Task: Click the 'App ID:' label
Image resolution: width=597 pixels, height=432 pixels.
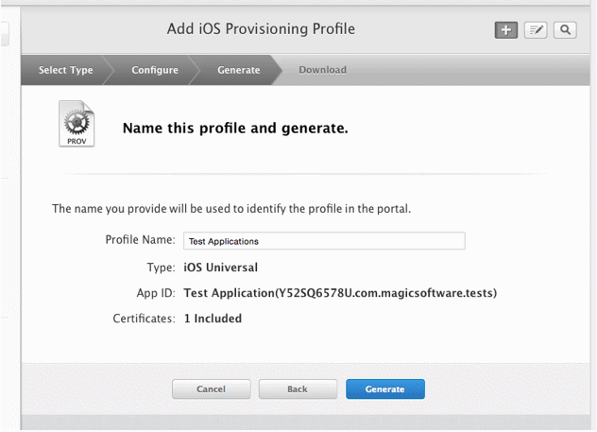Action: pos(156,293)
